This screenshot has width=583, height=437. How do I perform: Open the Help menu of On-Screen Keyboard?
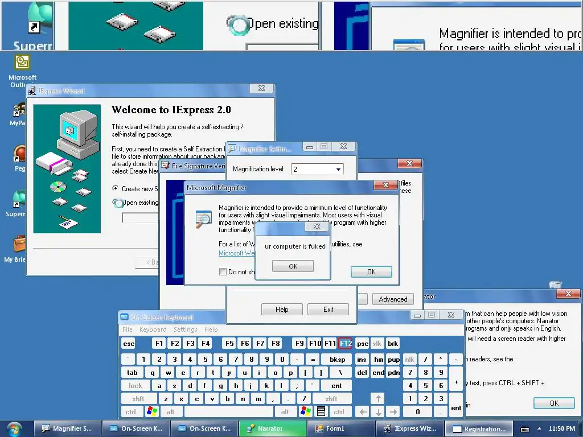(211, 329)
